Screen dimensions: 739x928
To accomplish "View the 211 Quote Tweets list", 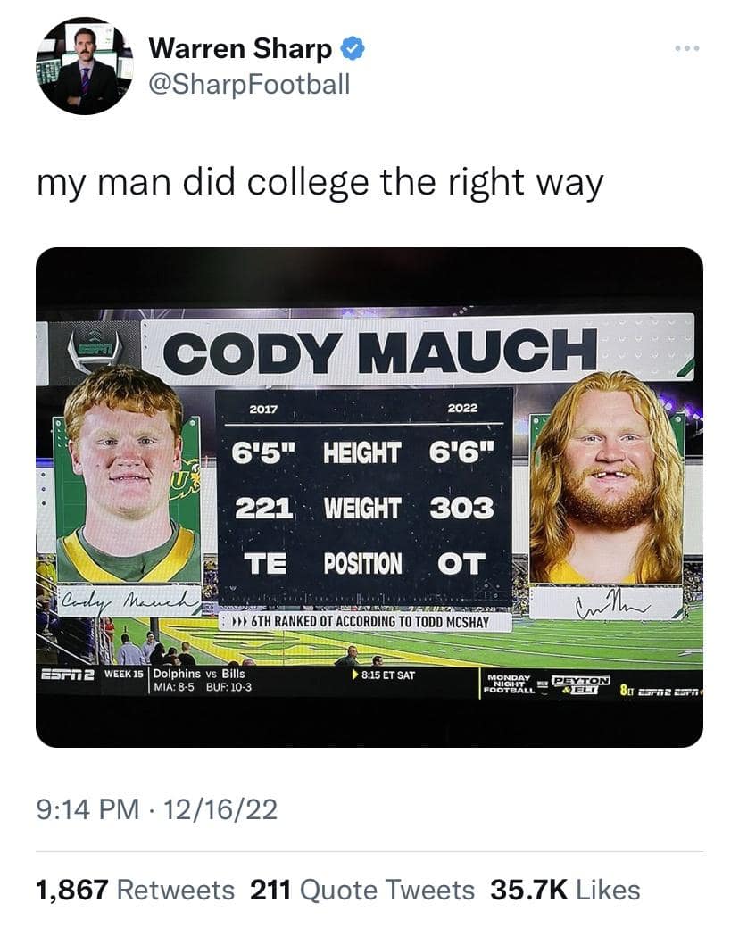I will tap(362, 890).
